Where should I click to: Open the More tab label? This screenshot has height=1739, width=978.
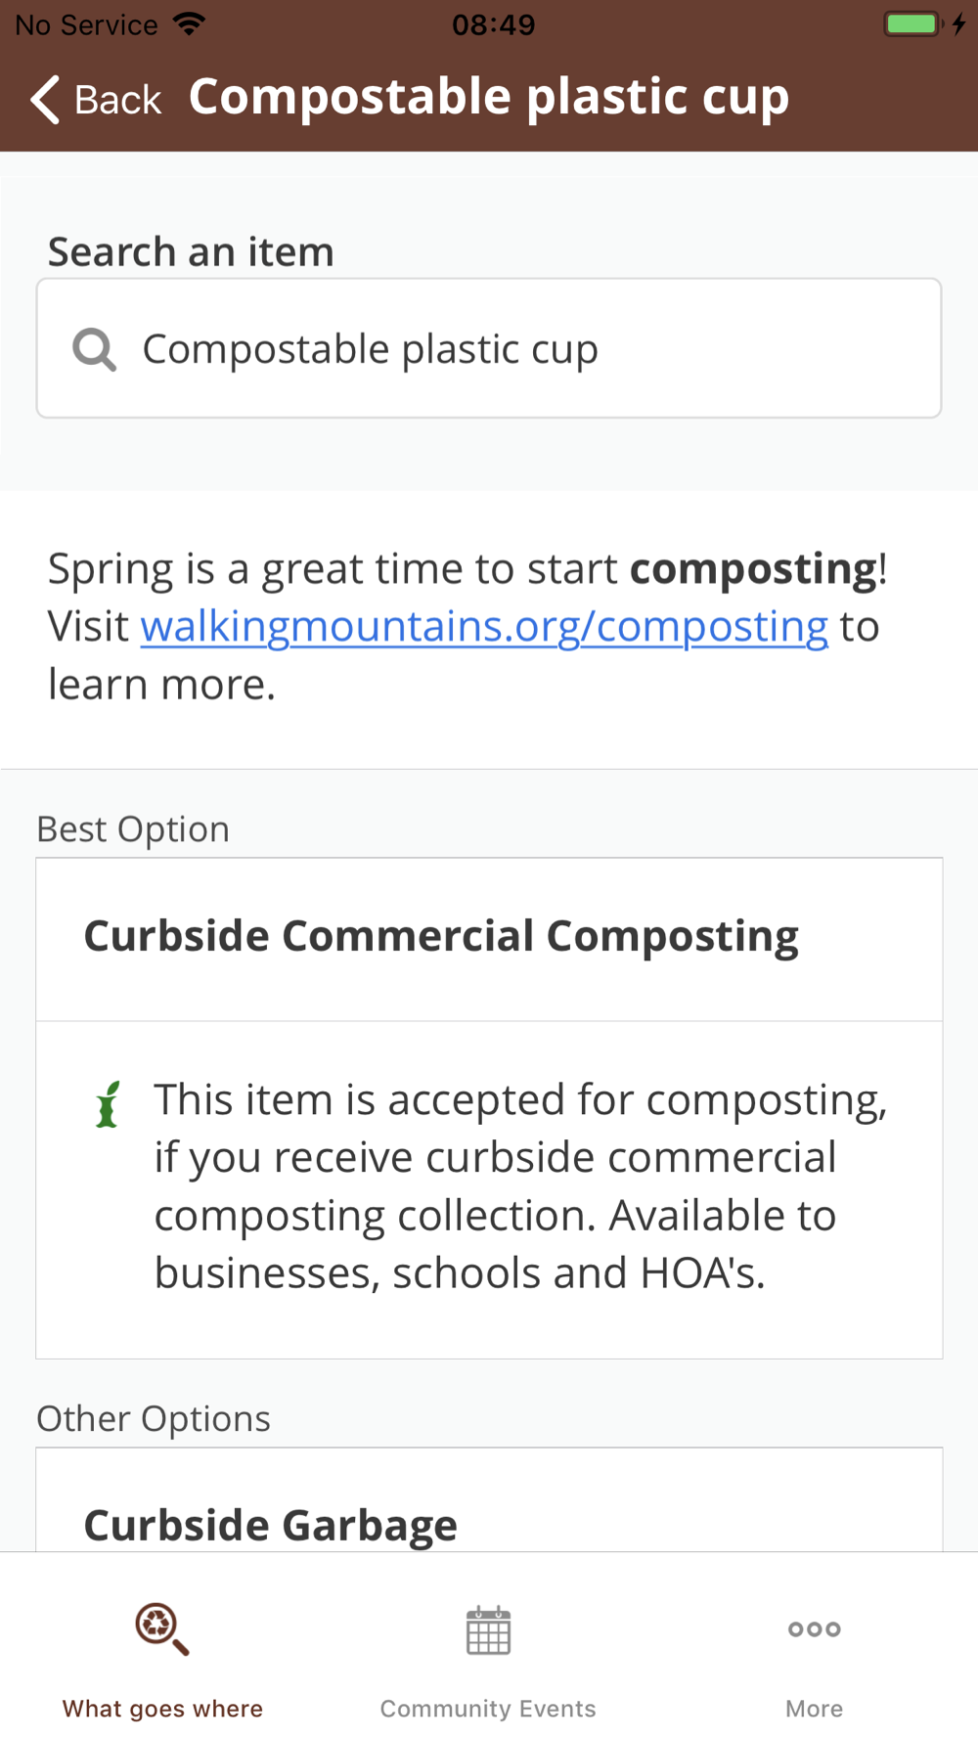[814, 1709]
